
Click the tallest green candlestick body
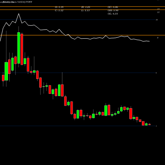tap(19, 48)
